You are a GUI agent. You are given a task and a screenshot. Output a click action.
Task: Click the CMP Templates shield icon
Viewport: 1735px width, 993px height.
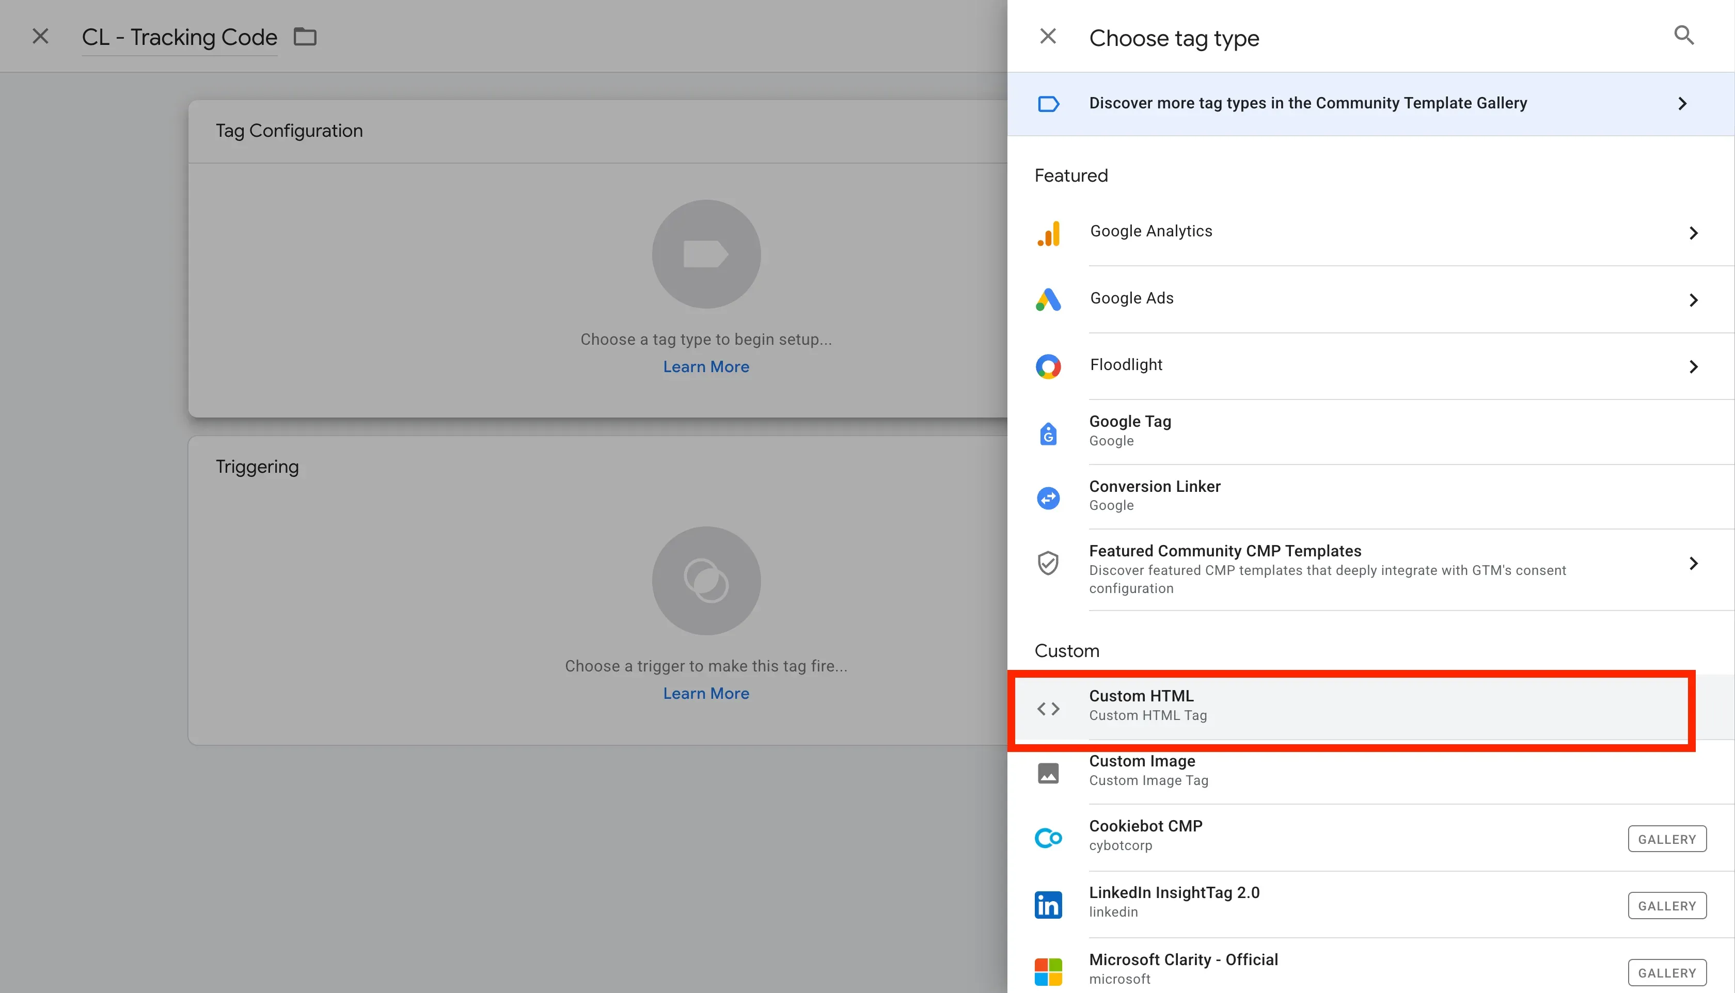point(1048,564)
